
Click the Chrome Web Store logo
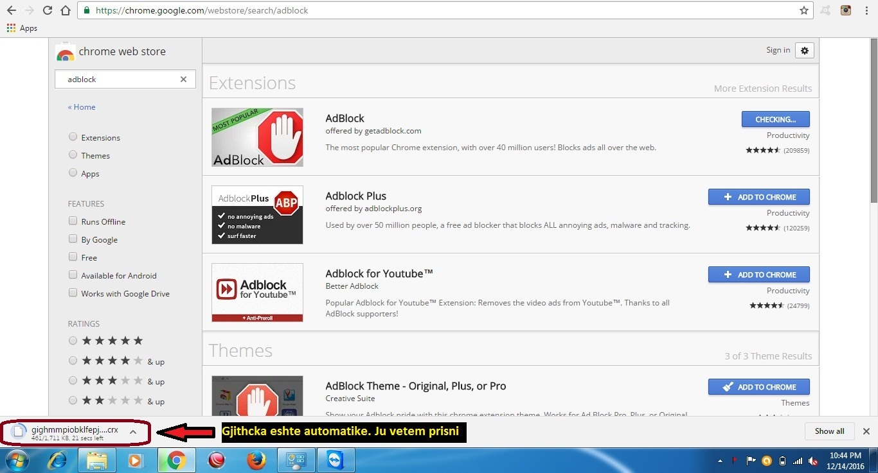[111, 52]
